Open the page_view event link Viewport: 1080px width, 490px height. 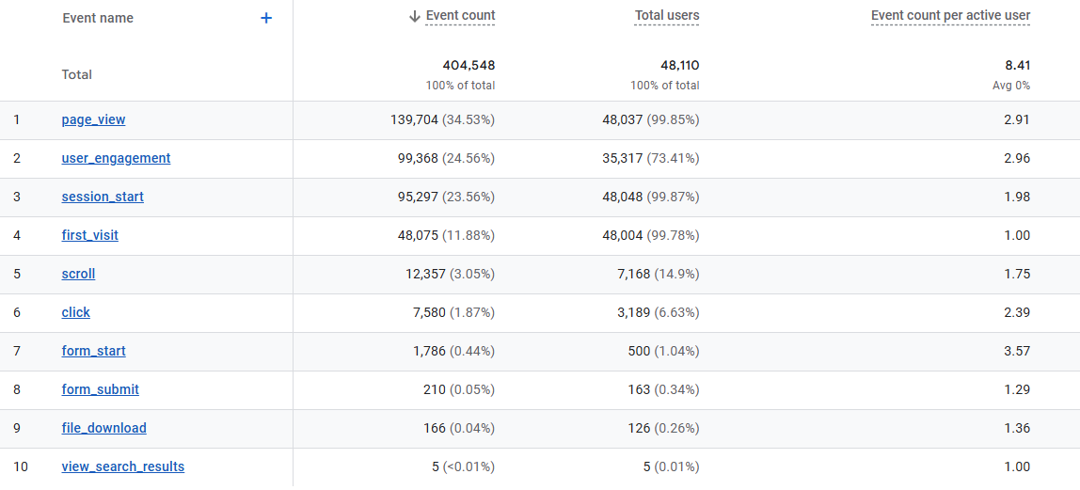pos(93,120)
